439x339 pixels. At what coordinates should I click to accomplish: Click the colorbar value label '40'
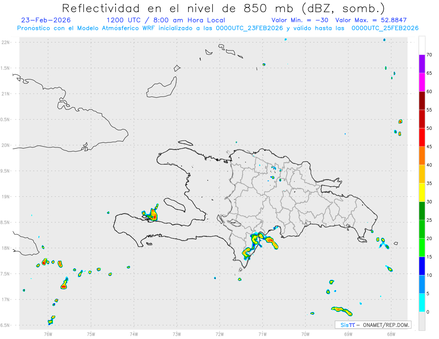pyautogui.click(x=429, y=165)
